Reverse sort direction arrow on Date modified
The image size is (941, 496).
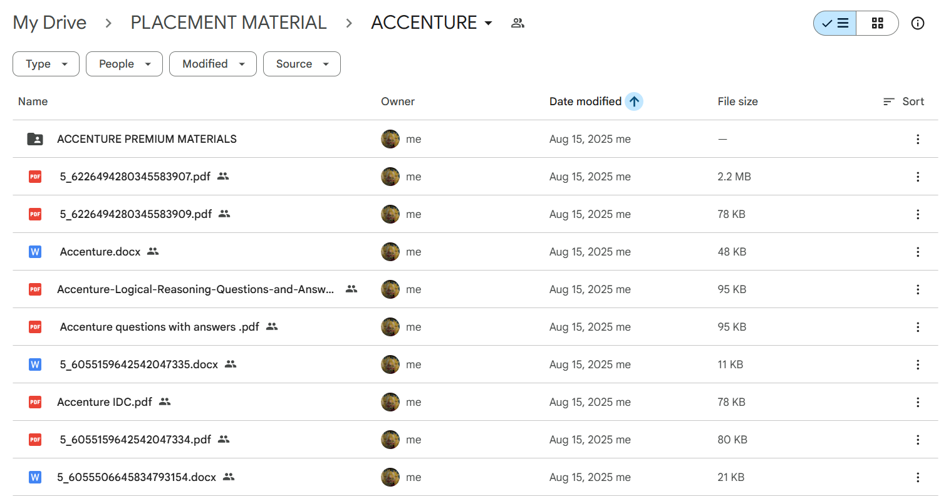[634, 101]
